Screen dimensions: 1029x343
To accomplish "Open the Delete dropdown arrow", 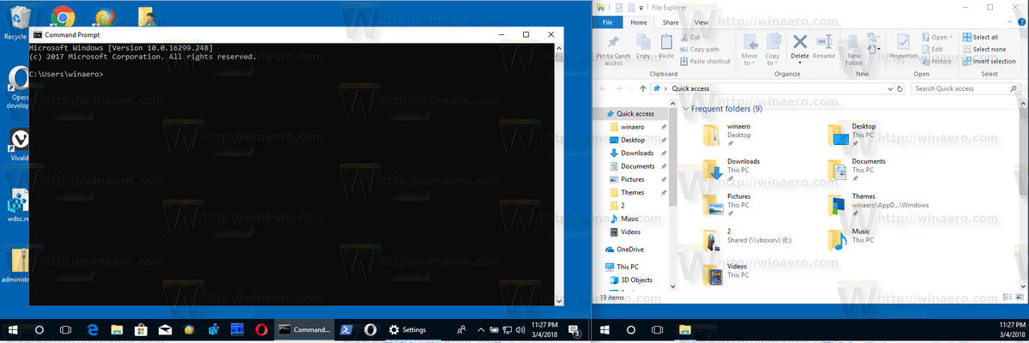I will [799, 62].
